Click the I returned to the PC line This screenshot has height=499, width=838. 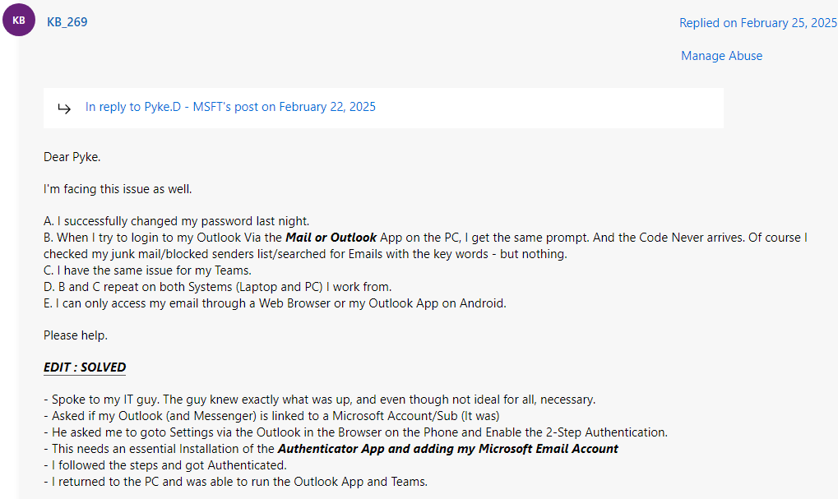tap(236, 482)
